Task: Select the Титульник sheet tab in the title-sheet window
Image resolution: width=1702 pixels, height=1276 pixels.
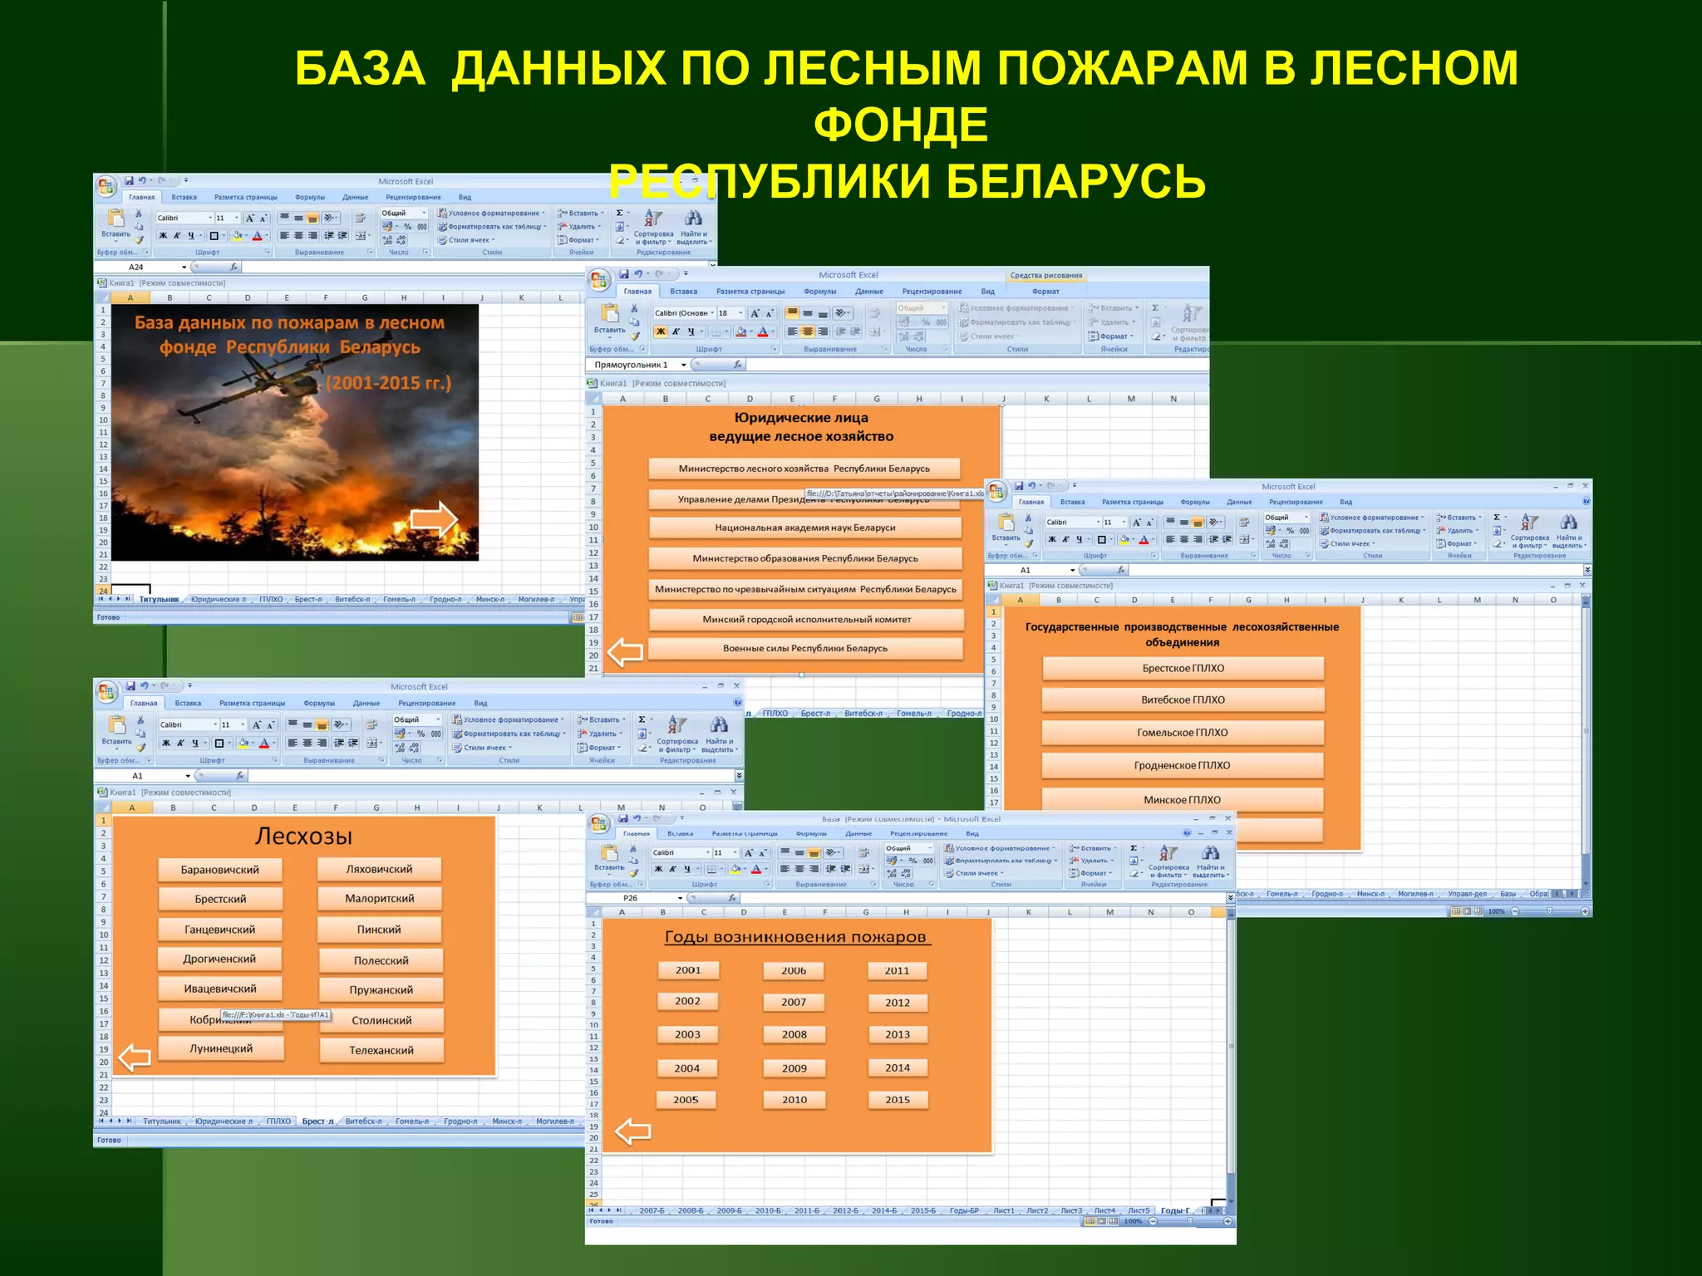Action: pos(159,599)
